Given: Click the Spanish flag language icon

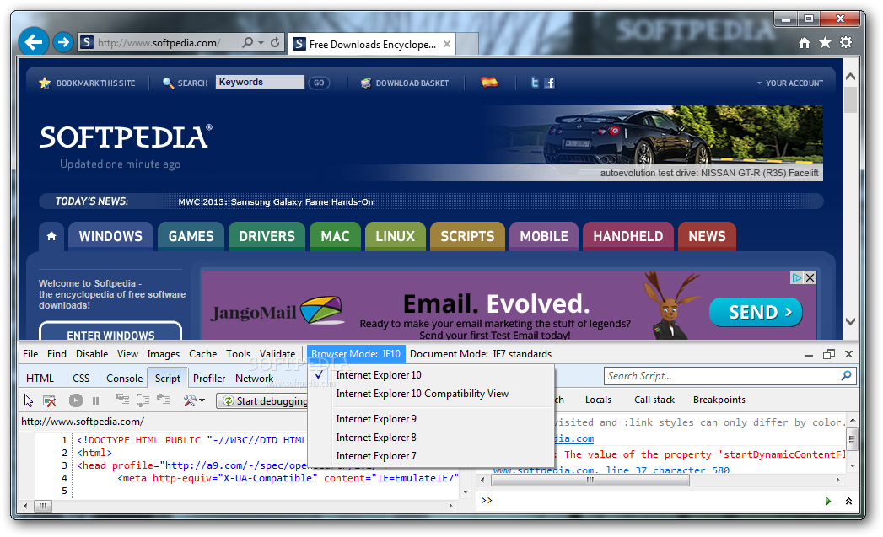Looking at the screenshot, I should tap(489, 82).
